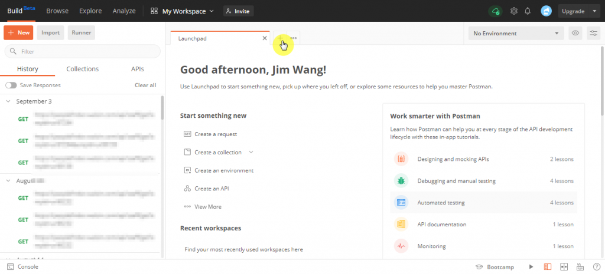Click the Import button
Screen dimensions: 605x274
coord(51,33)
